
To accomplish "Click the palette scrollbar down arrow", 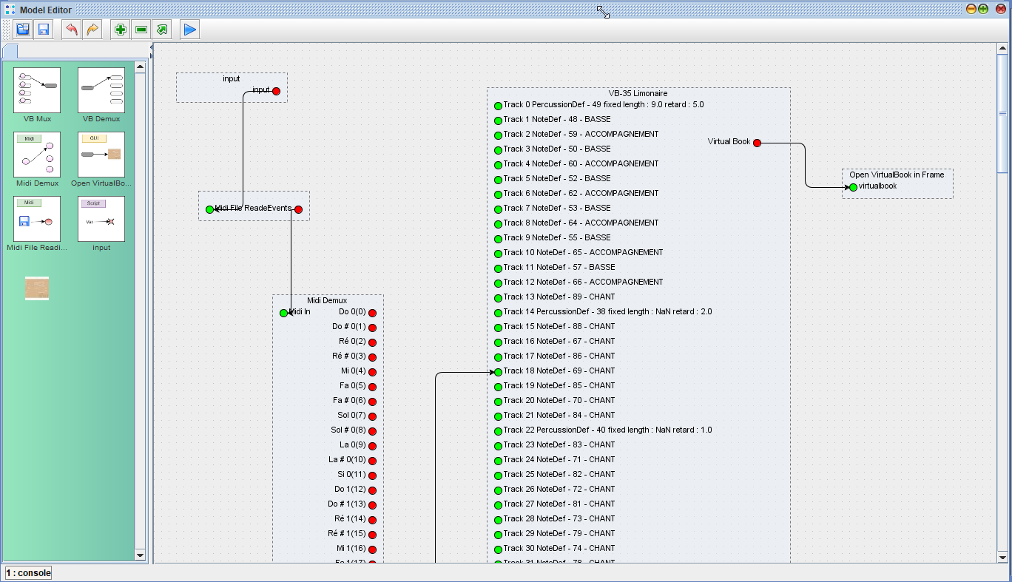I will [x=141, y=555].
